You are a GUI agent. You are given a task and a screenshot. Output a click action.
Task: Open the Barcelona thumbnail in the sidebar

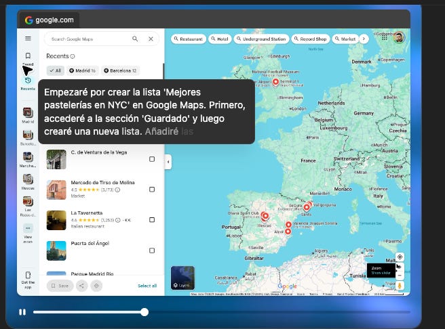28,135
